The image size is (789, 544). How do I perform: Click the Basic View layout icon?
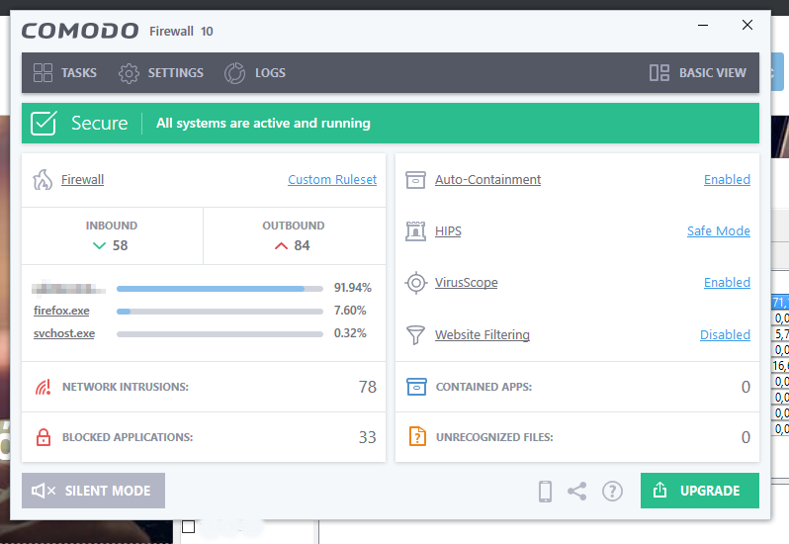659,72
